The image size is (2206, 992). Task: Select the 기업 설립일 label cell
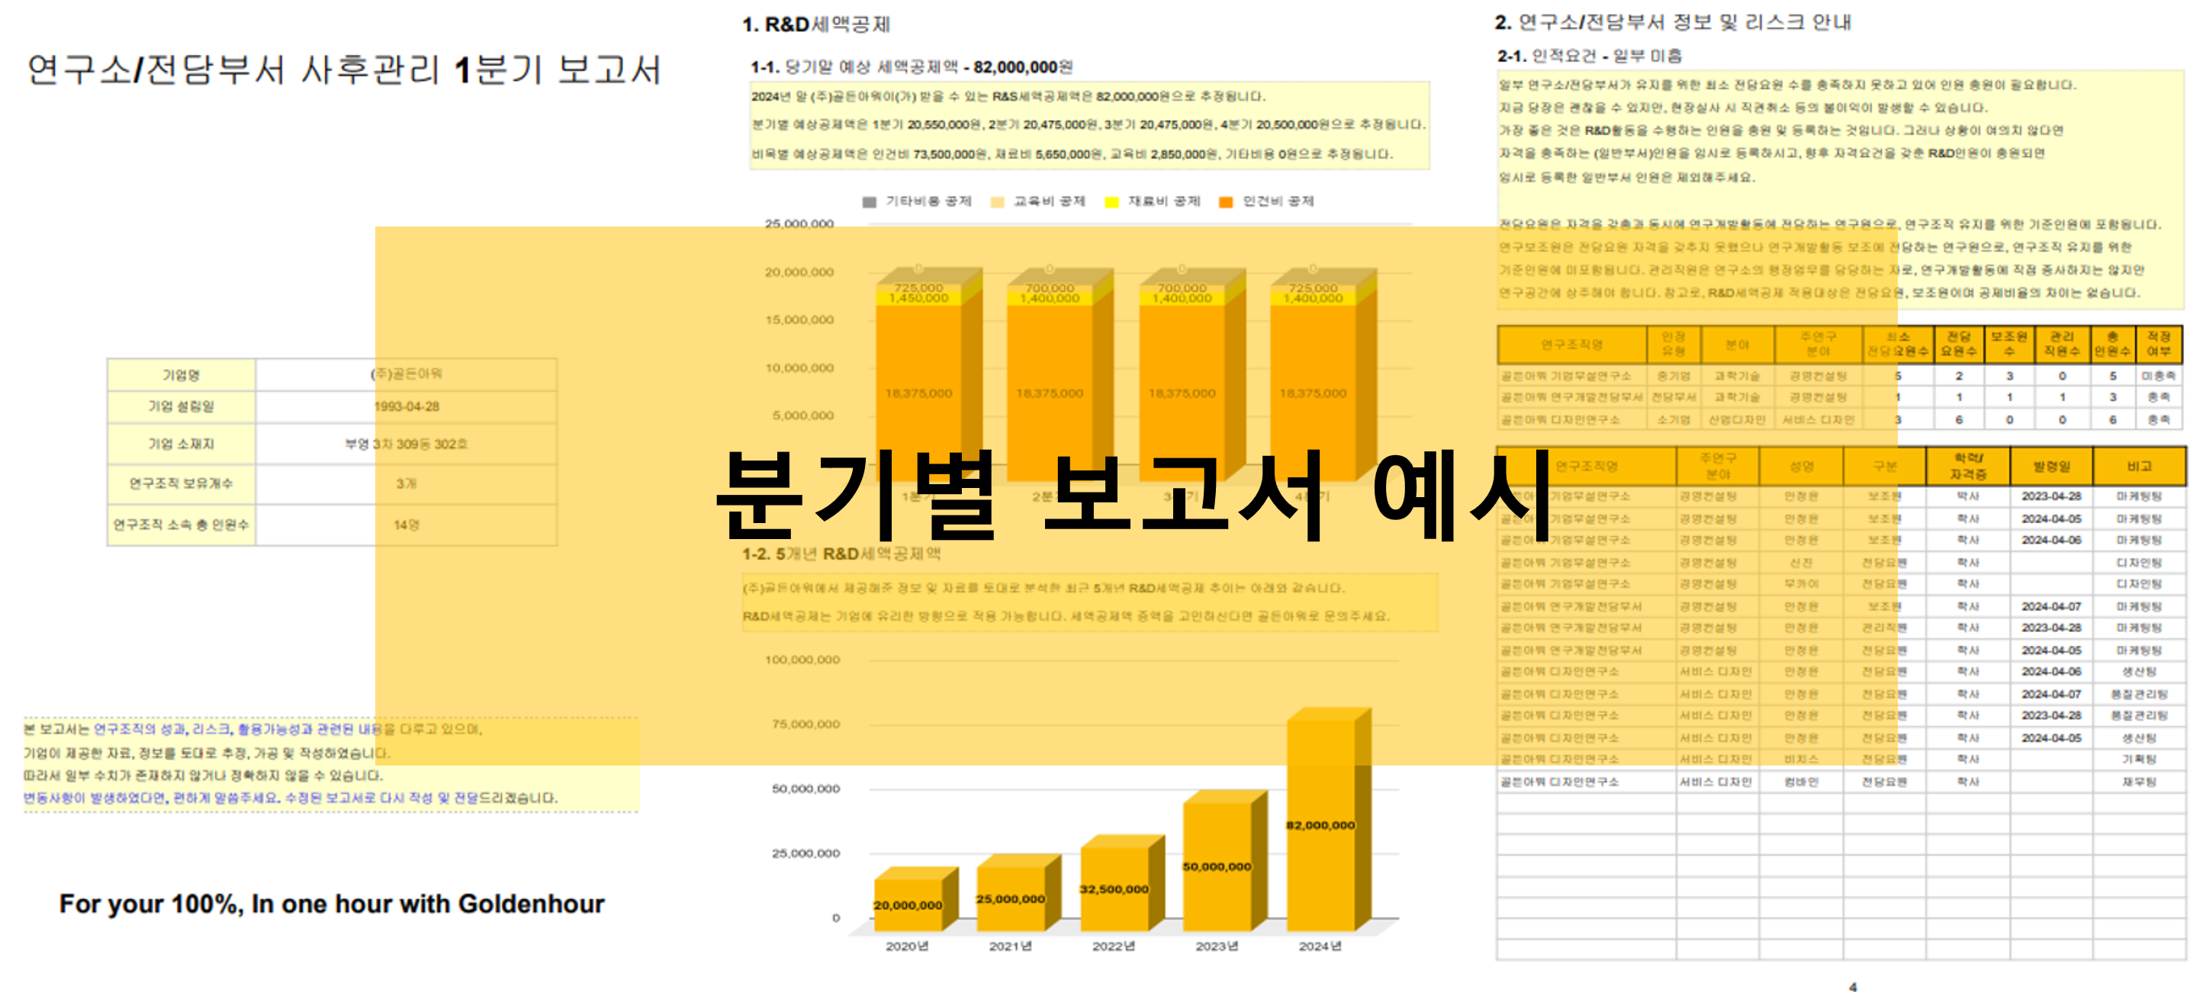[x=181, y=406]
